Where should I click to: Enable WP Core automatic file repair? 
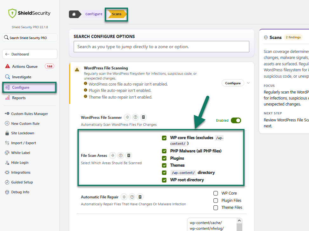tap(216, 193)
